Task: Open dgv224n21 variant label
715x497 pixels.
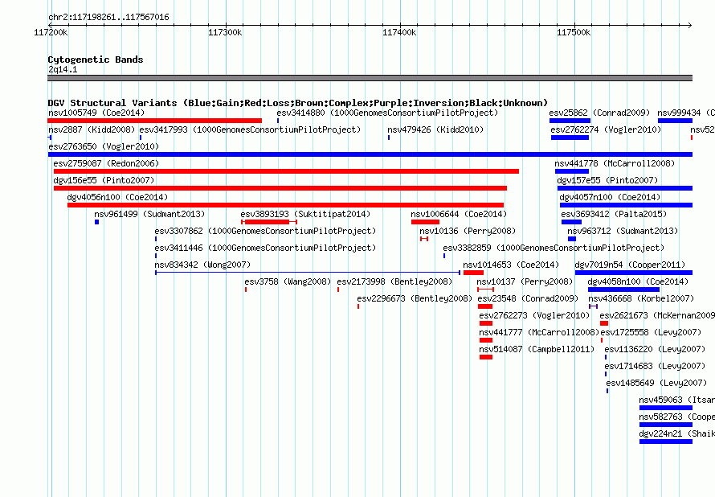Action: point(676,433)
